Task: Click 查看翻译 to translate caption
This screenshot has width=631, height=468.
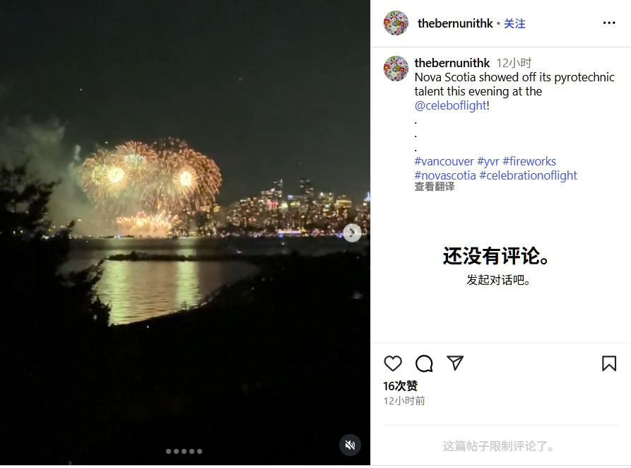Action: coord(435,187)
